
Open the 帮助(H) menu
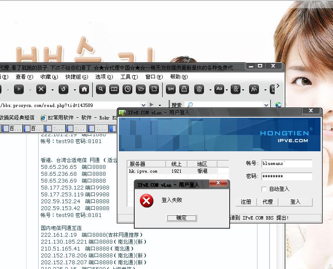(179, 77)
